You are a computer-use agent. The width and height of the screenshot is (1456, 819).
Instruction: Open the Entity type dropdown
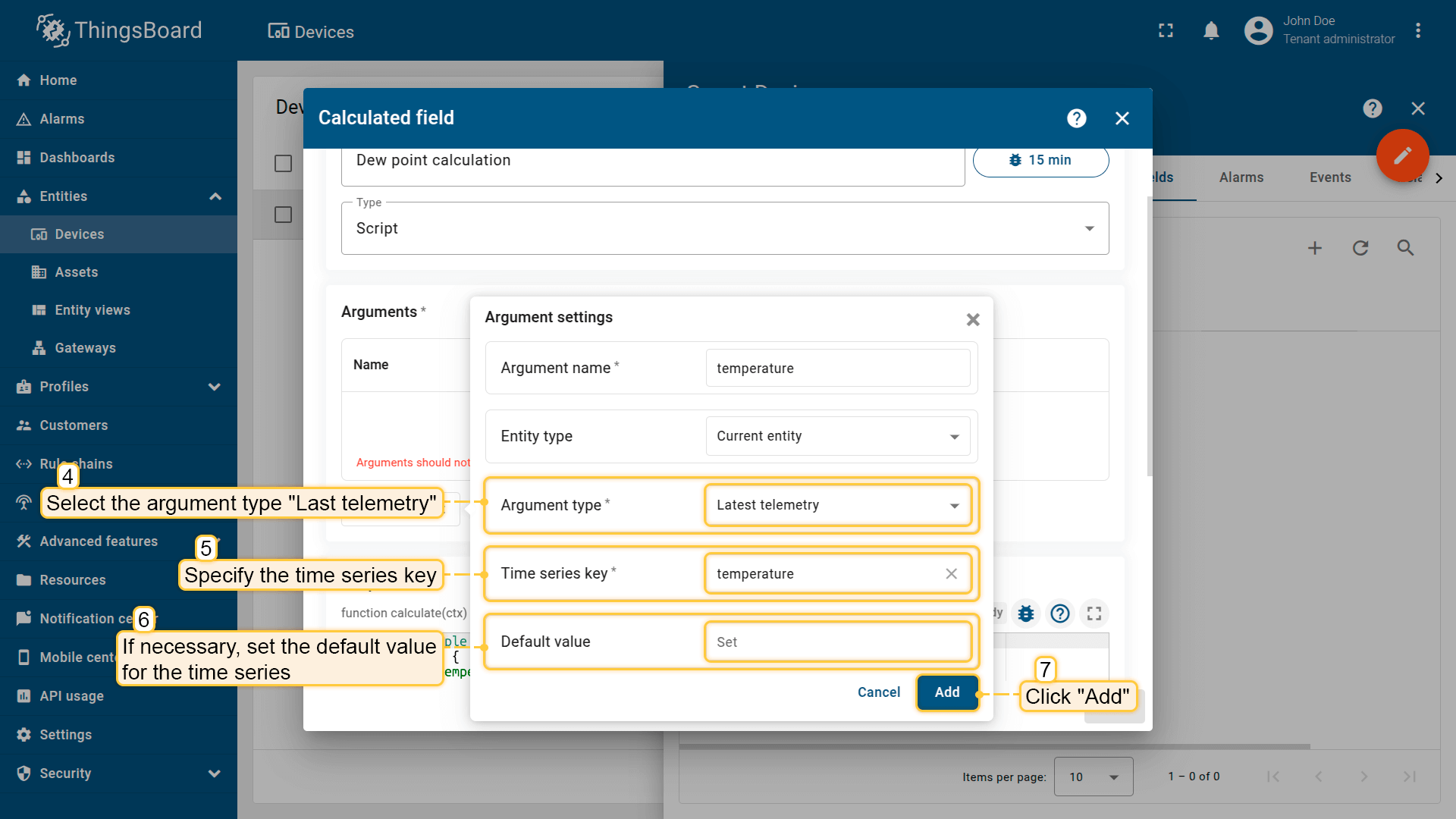tap(837, 436)
